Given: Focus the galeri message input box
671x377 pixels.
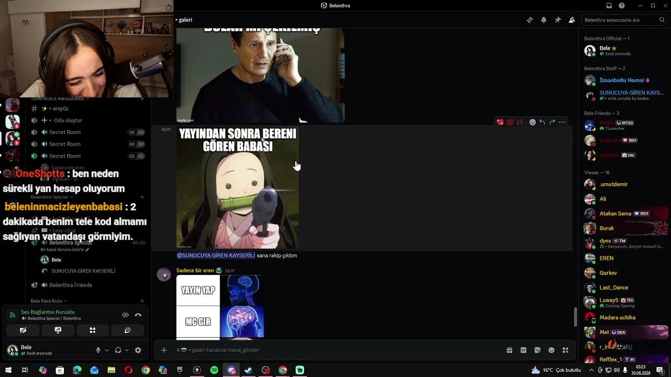Looking at the screenshot, I should 335,350.
